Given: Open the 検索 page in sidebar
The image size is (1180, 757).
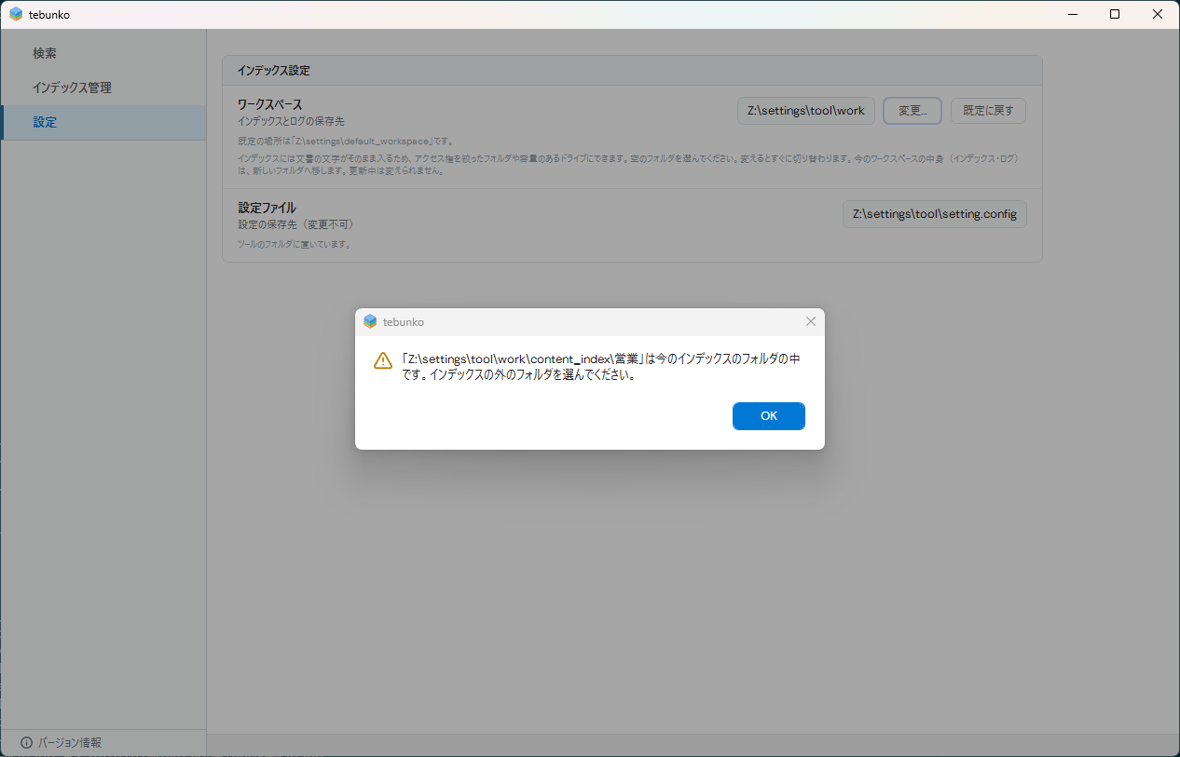Looking at the screenshot, I should (103, 54).
